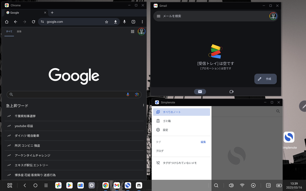Open 設定 in Simplenote sidebar

pyautogui.click(x=182, y=130)
